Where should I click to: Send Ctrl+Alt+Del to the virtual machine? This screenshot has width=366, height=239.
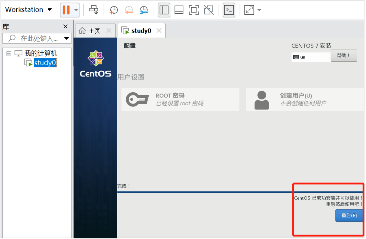(94, 10)
